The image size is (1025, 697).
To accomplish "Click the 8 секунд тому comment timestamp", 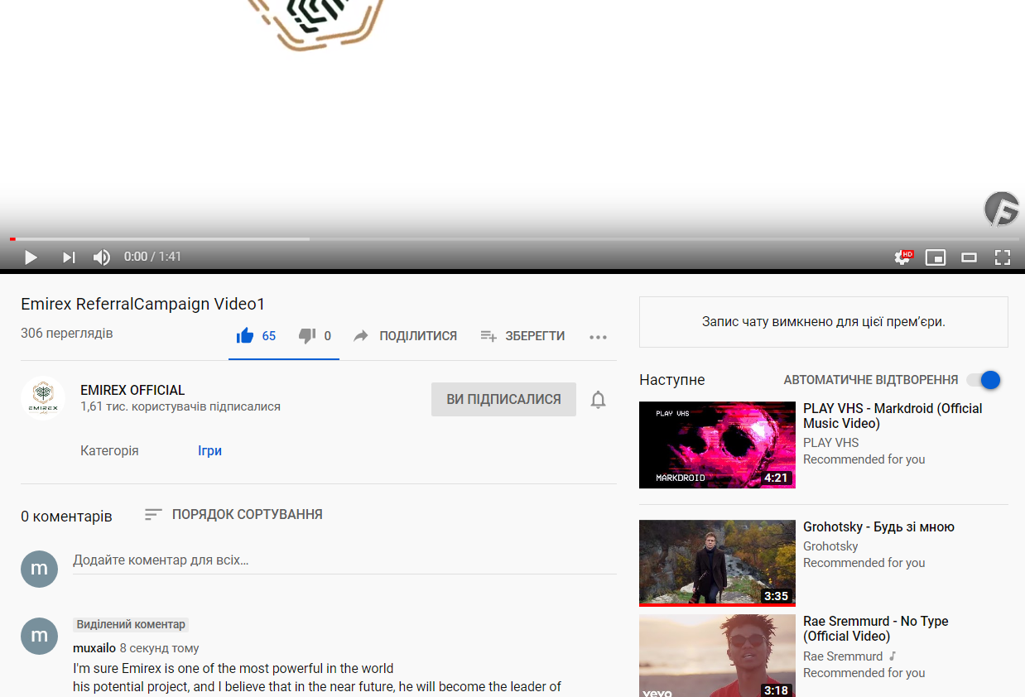I will pos(160,648).
